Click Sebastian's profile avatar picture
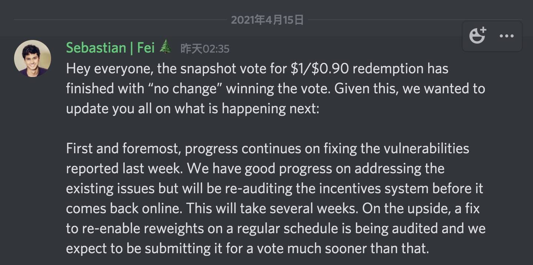This screenshot has height=265, width=533. (33, 58)
